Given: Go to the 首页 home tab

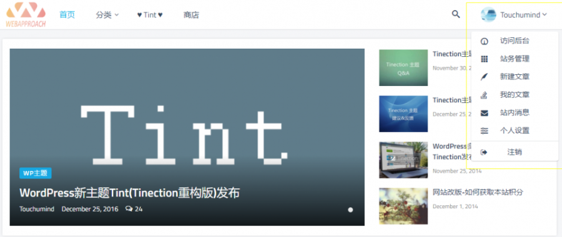Looking at the screenshot, I should click(x=67, y=15).
